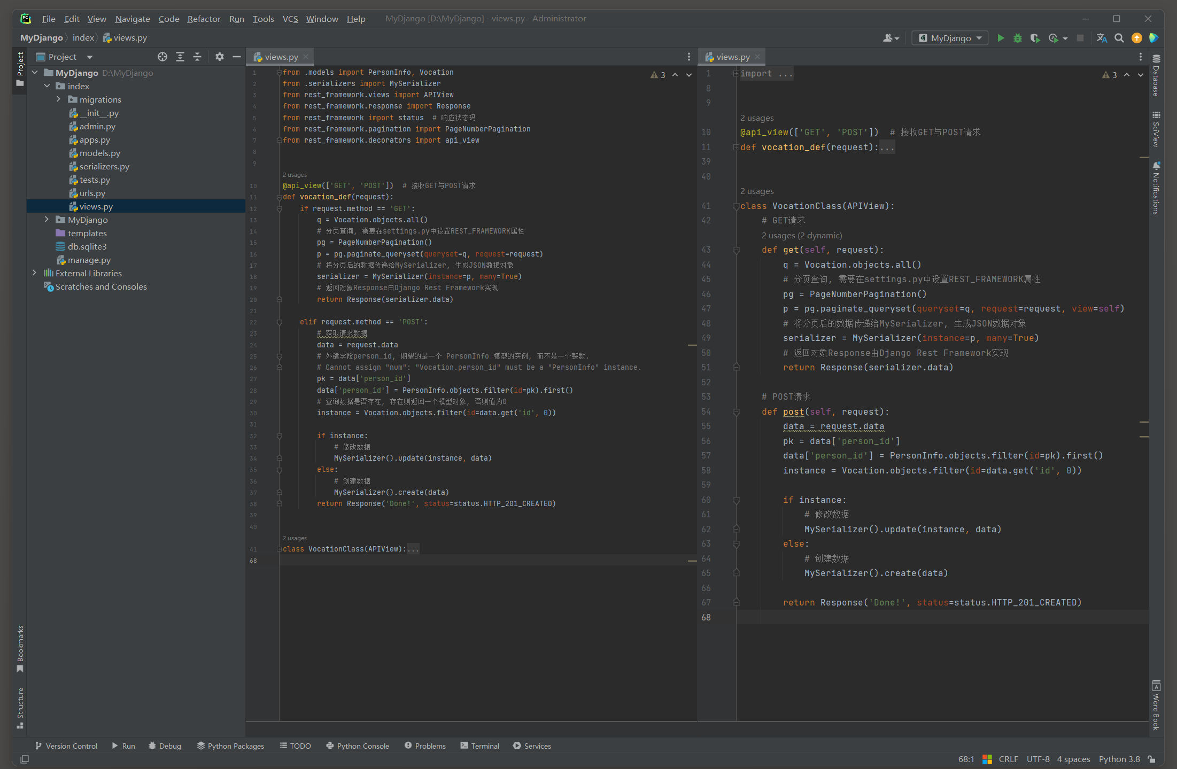Viewport: 1177px width, 769px height.
Task: Open Search Everywhere magnifier icon
Action: tap(1119, 38)
